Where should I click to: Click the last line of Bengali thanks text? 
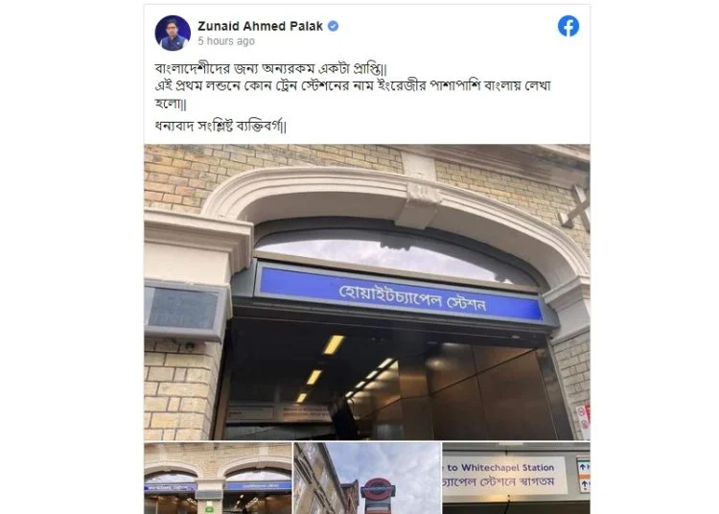220,126
